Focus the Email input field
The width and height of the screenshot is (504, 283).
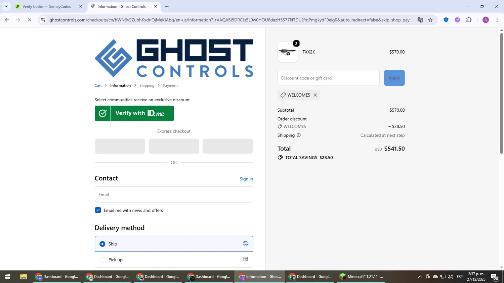click(174, 194)
